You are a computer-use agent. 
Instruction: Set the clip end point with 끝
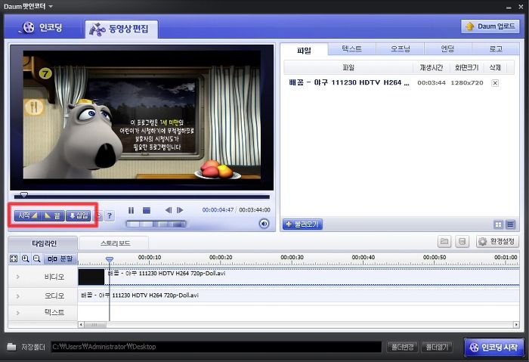(x=52, y=215)
